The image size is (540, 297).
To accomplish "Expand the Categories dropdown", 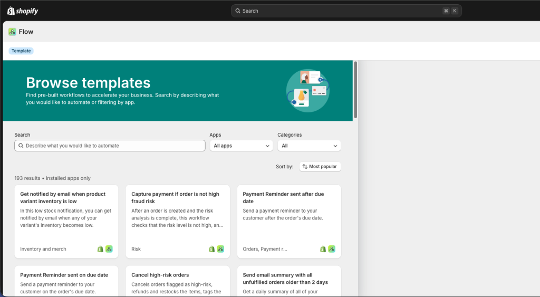I will [309, 146].
